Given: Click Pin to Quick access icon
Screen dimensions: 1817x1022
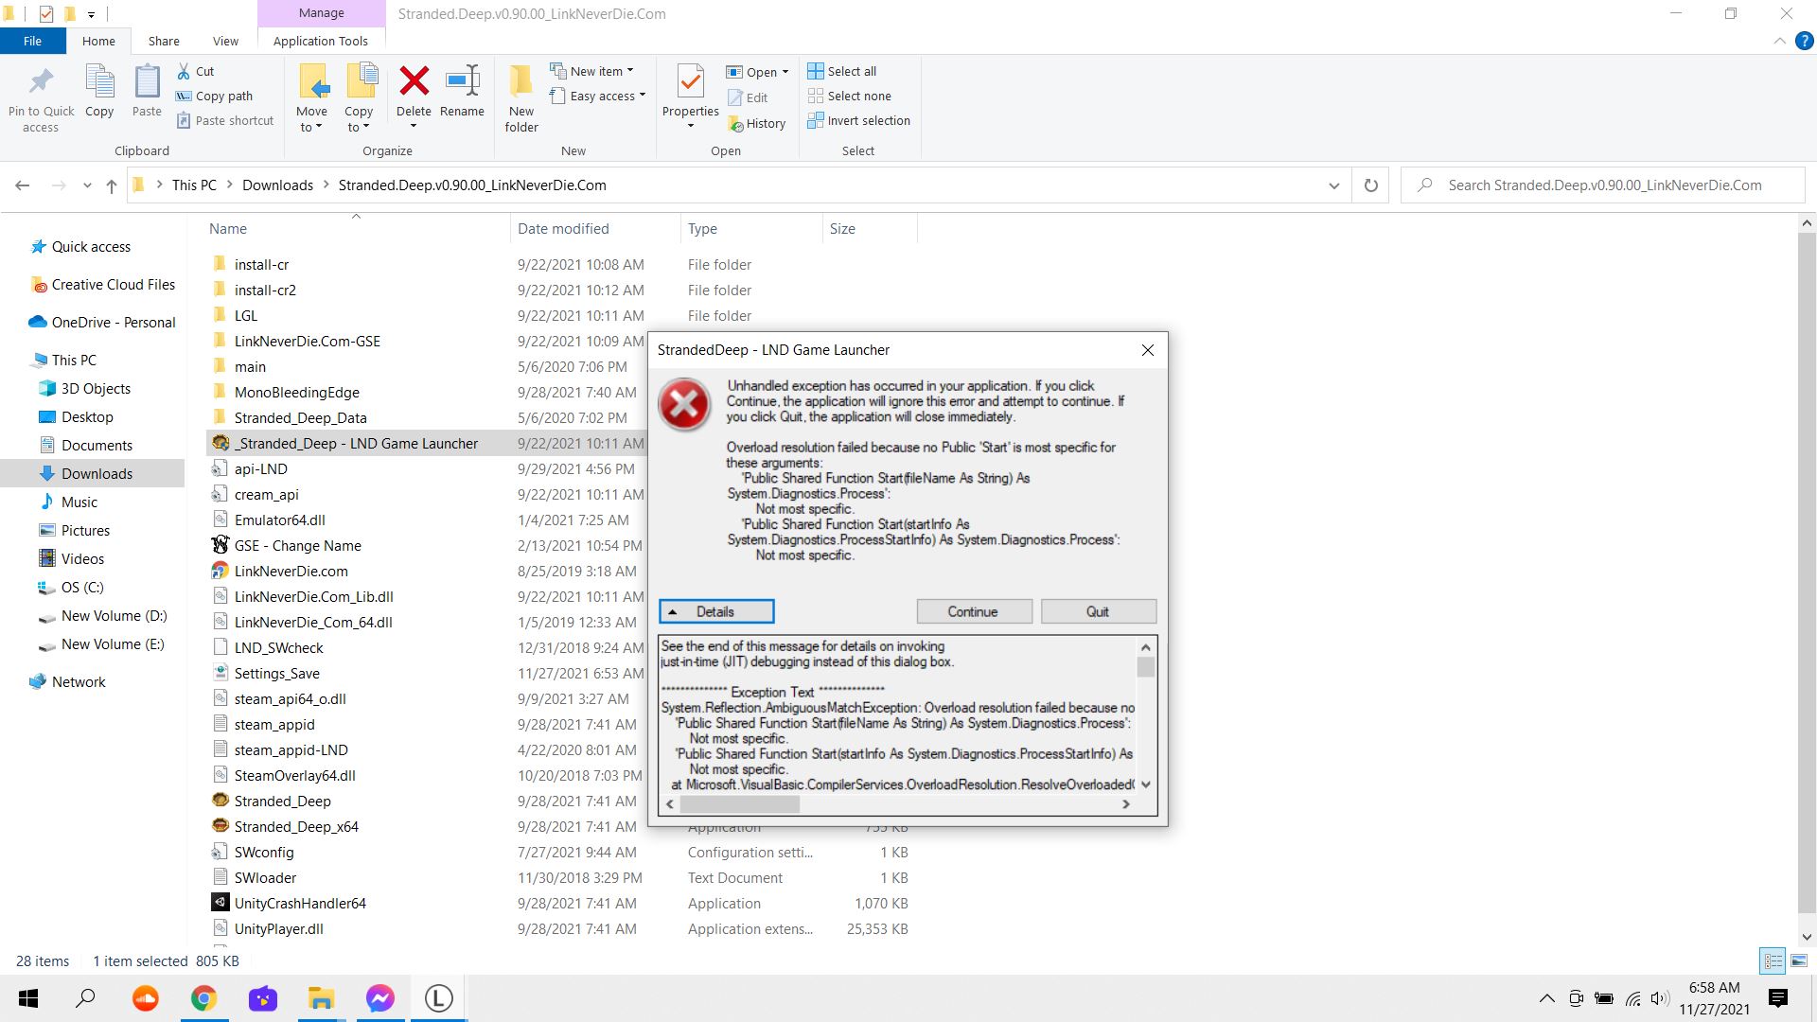Looking at the screenshot, I should click(x=41, y=82).
